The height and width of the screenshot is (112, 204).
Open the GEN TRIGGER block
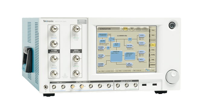point(130,64)
